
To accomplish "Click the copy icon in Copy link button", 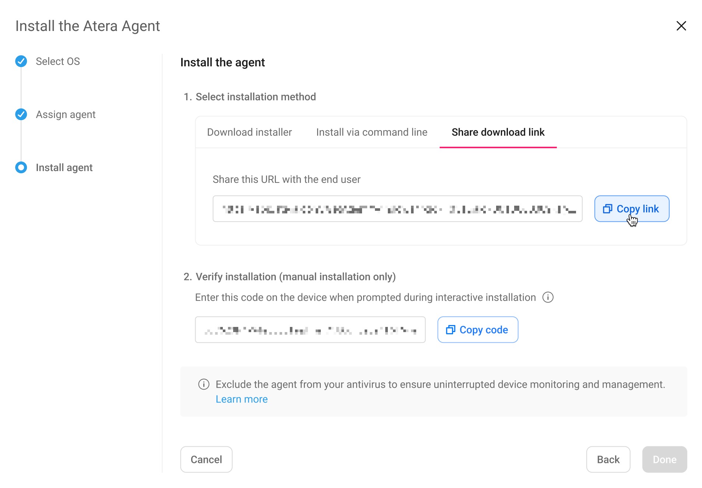I will (x=607, y=209).
